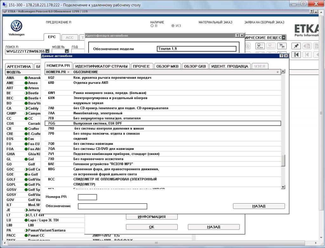Select PR row 7AA Иммобилайзер, электронный
Viewport: 325px width, 248px height.
[163, 113]
